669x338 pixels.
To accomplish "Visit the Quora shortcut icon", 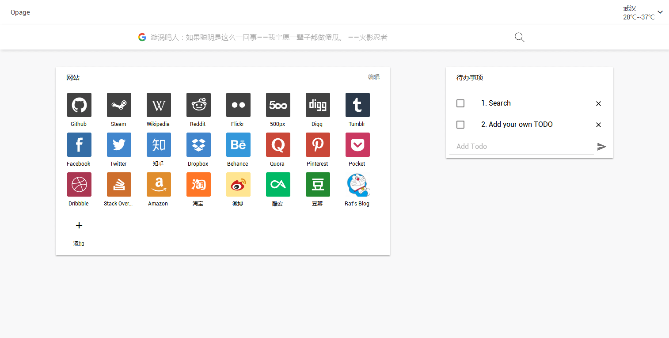I will click(278, 144).
